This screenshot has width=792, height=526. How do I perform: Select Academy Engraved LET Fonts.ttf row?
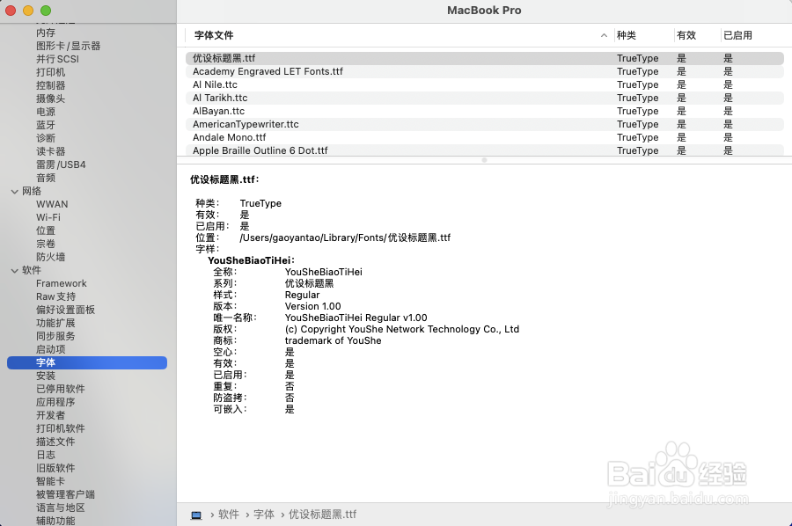484,71
